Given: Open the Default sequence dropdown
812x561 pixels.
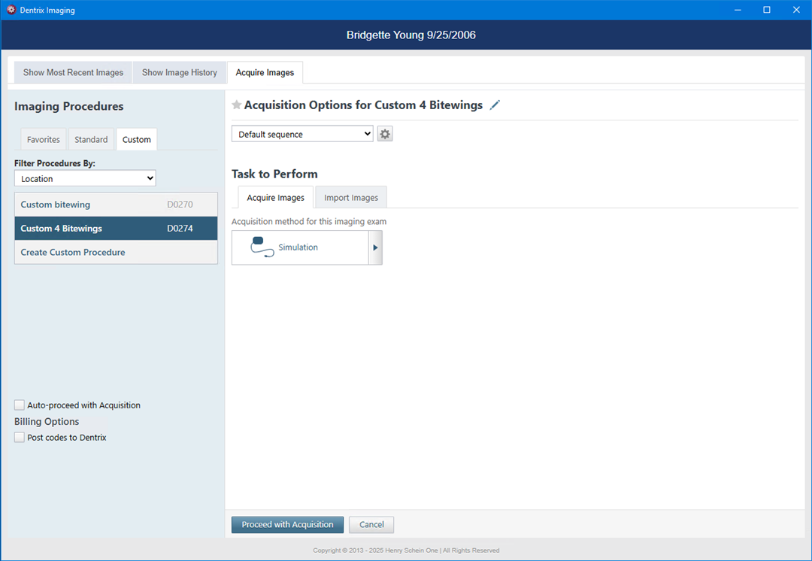Looking at the screenshot, I should (x=302, y=134).
